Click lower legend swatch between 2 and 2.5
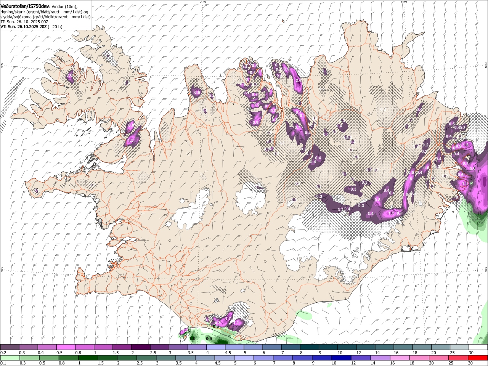This screenshot has width=488, height=366. [127, 358]
